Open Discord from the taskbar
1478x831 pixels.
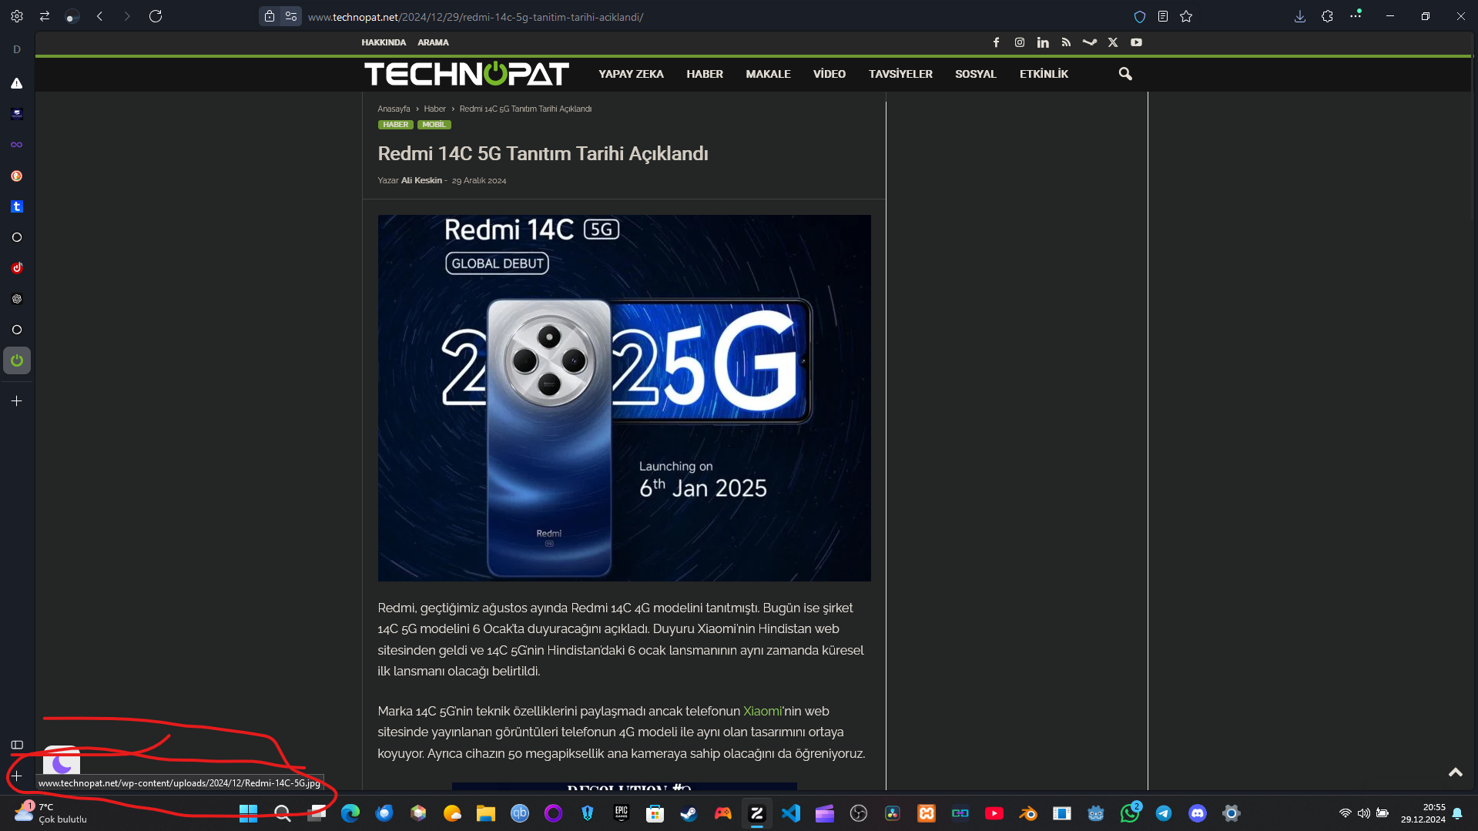point(1198,813)
